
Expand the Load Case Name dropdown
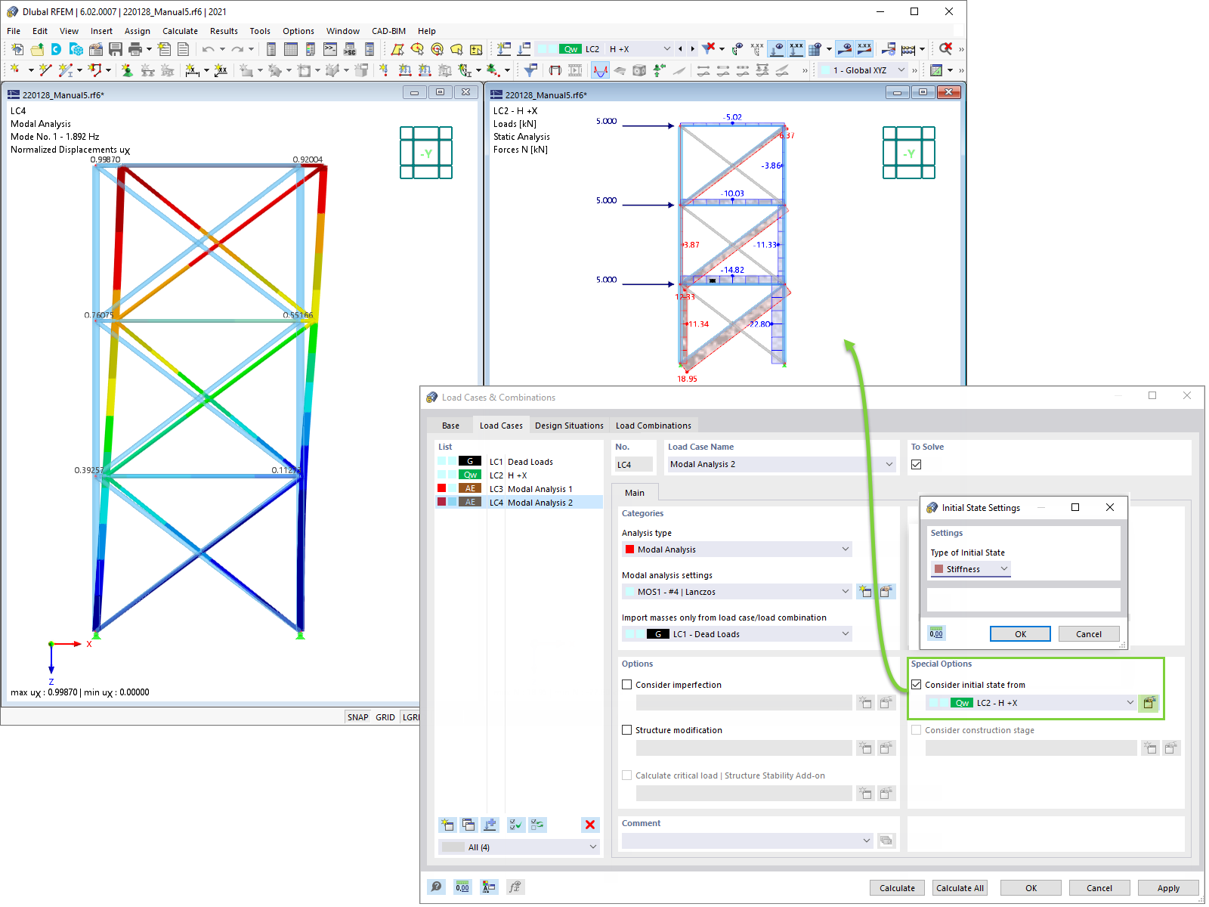pos(889,464)
